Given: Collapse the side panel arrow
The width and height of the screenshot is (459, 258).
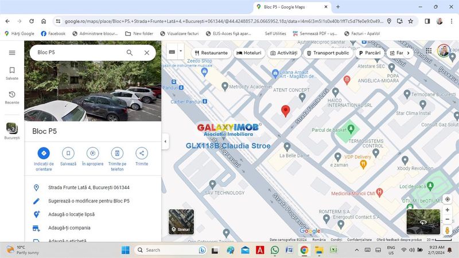Looking at the screenshot, I should (x=165, y=141).
